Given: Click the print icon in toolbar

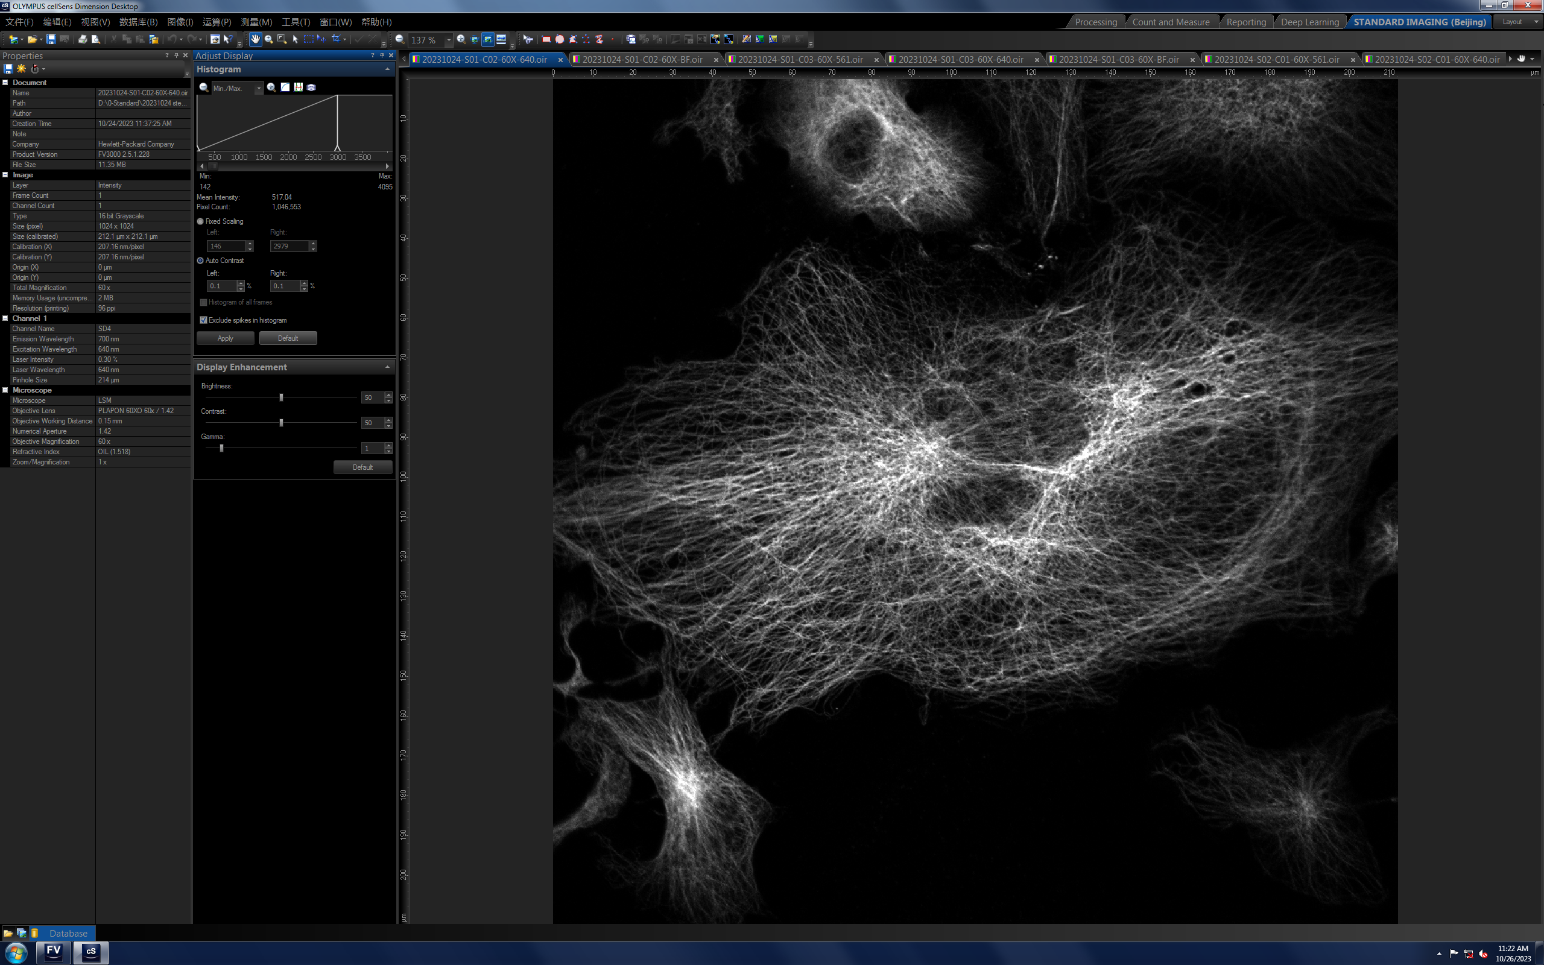Looking at the screenshot, I should point(82,40).
